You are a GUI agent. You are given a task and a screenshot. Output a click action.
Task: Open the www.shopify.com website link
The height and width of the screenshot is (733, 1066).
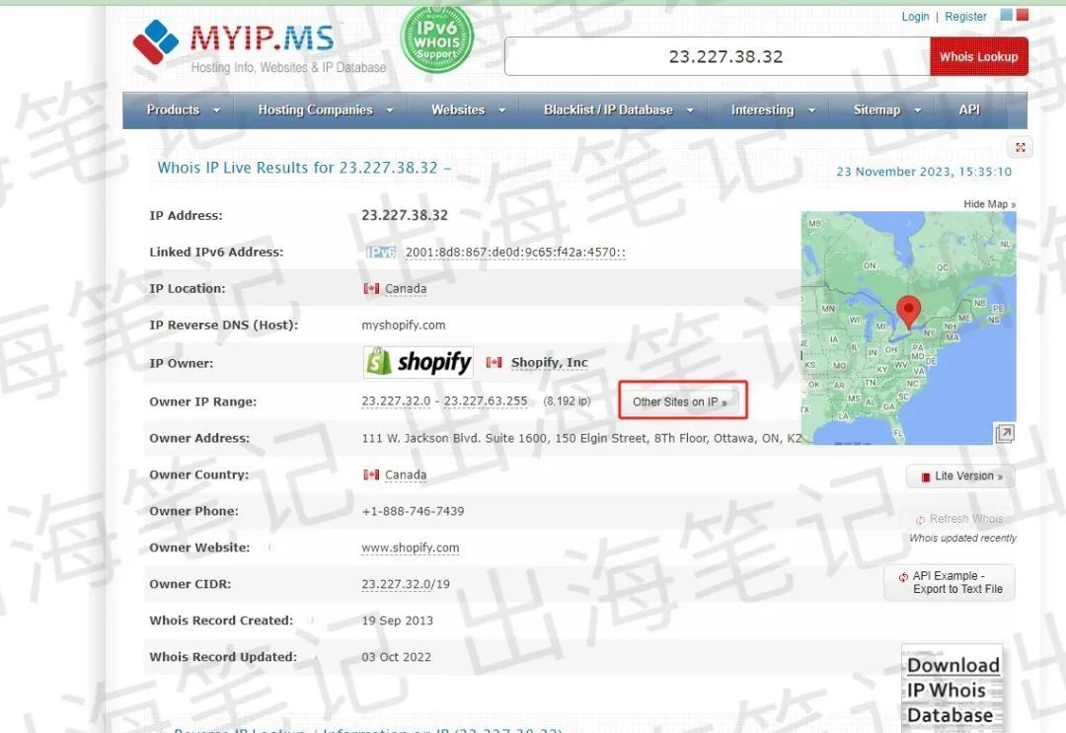tap(410, 548)
